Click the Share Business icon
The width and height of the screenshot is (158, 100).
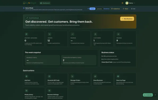(95, 76)
